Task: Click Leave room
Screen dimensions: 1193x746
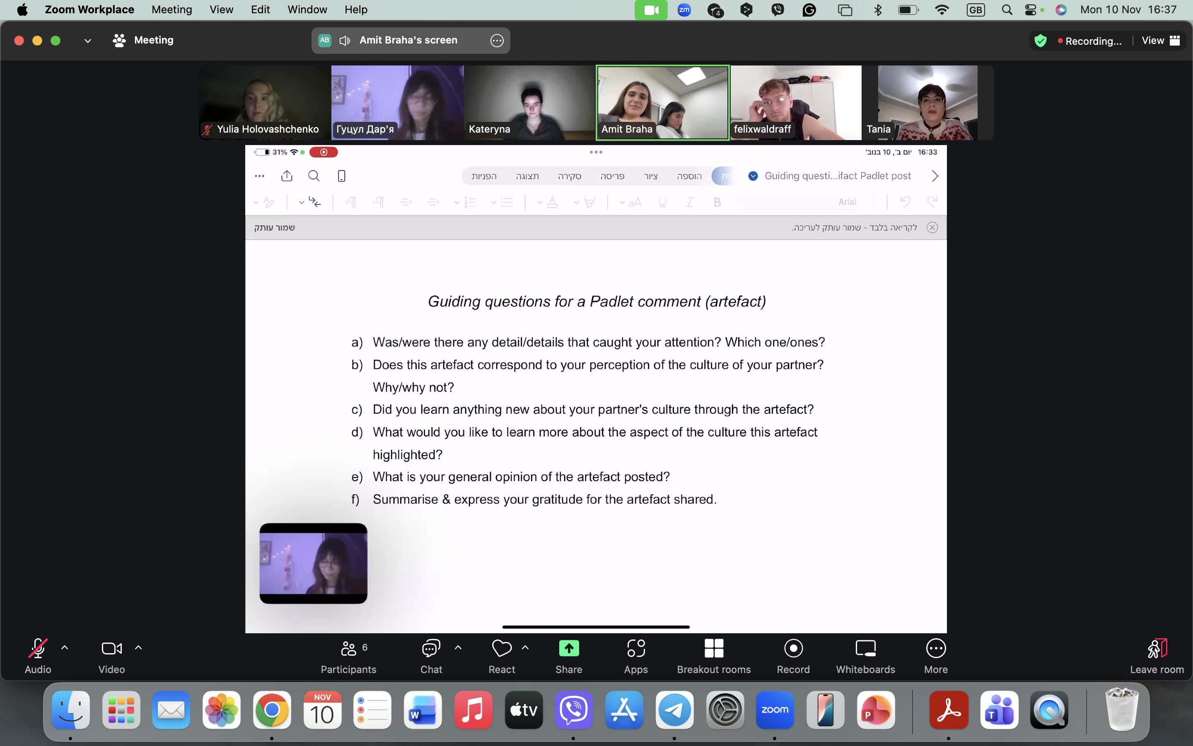Action: pyautogui.click(x=1157, y=656)
